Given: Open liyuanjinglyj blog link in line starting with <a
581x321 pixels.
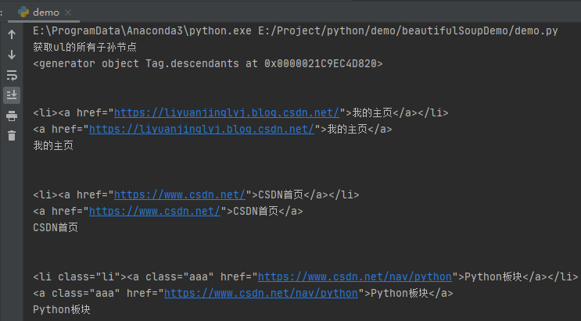Looking at the screenshot, I should click(x=202, y=129).
